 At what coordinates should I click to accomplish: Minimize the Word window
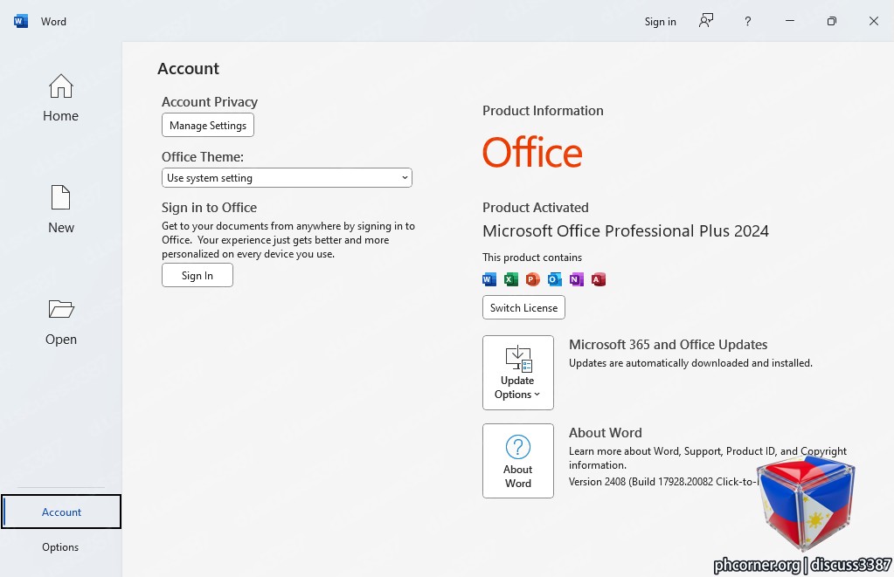pyautogui.click(x=790, y=21)
